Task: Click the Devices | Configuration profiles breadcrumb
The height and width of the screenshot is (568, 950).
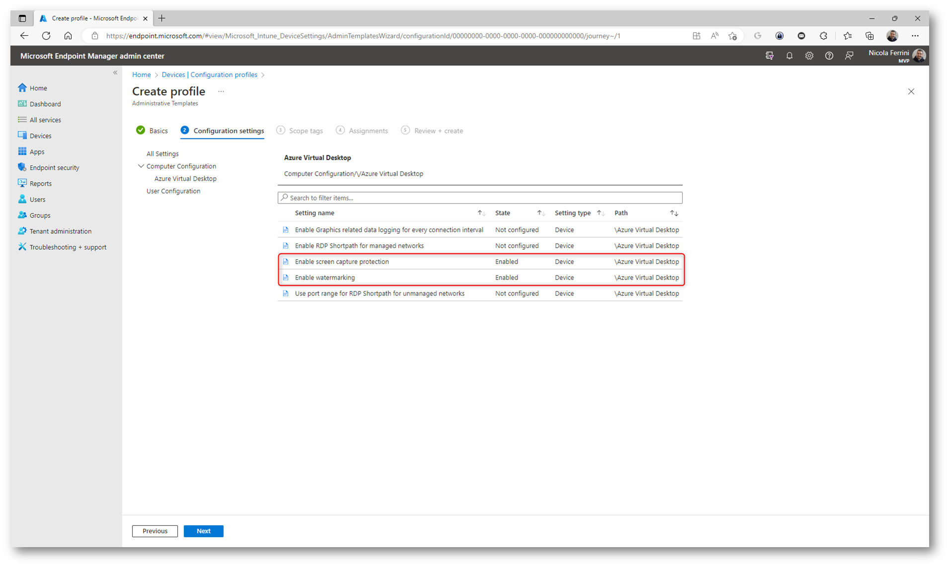Action: point(210,74)
